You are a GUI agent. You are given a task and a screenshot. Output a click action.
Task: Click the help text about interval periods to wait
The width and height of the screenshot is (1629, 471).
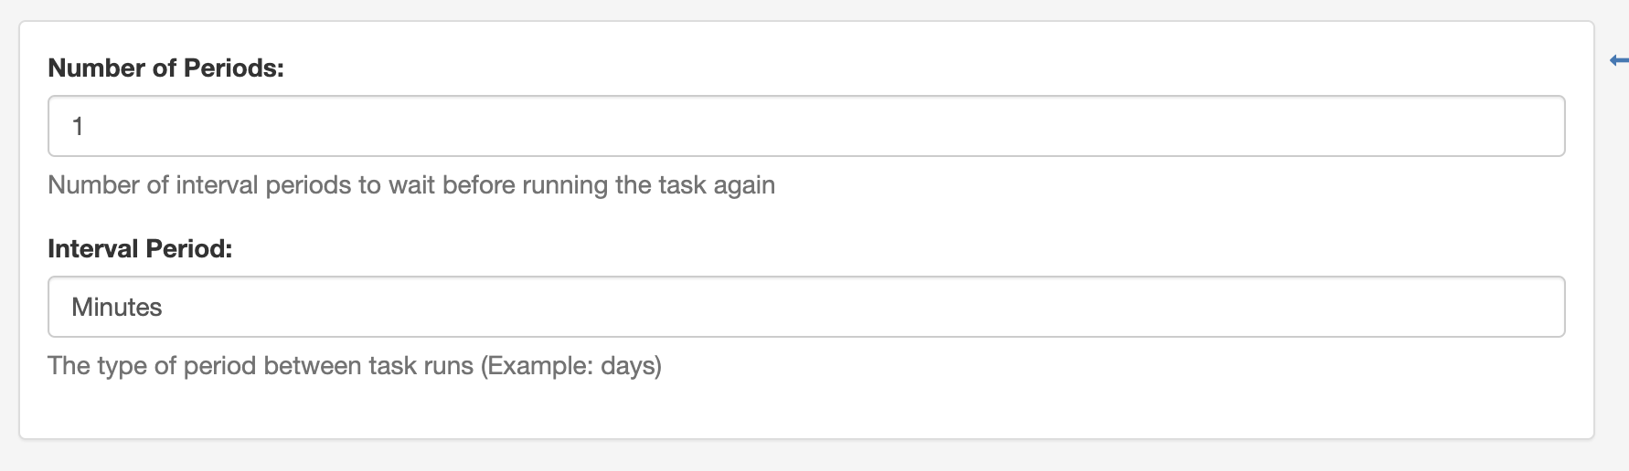(x=411, y=185)
